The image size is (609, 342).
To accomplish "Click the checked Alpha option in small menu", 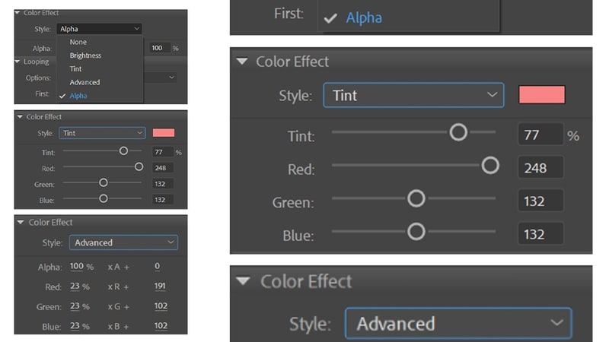I will click(x=78, y=96).
